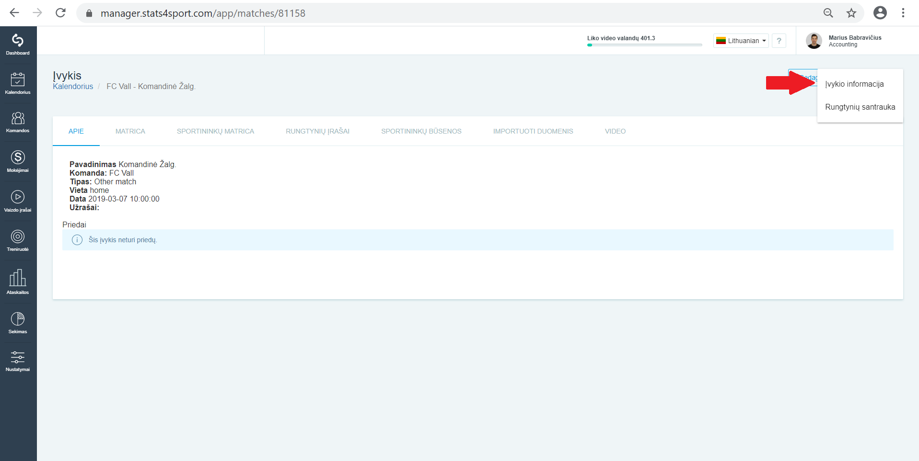Click the 'FC Vall - Komandinė Žalg.' breadcrumb text
Image resolution: width=919 pixels, height=461 pixels.
(x=151, y=87)
